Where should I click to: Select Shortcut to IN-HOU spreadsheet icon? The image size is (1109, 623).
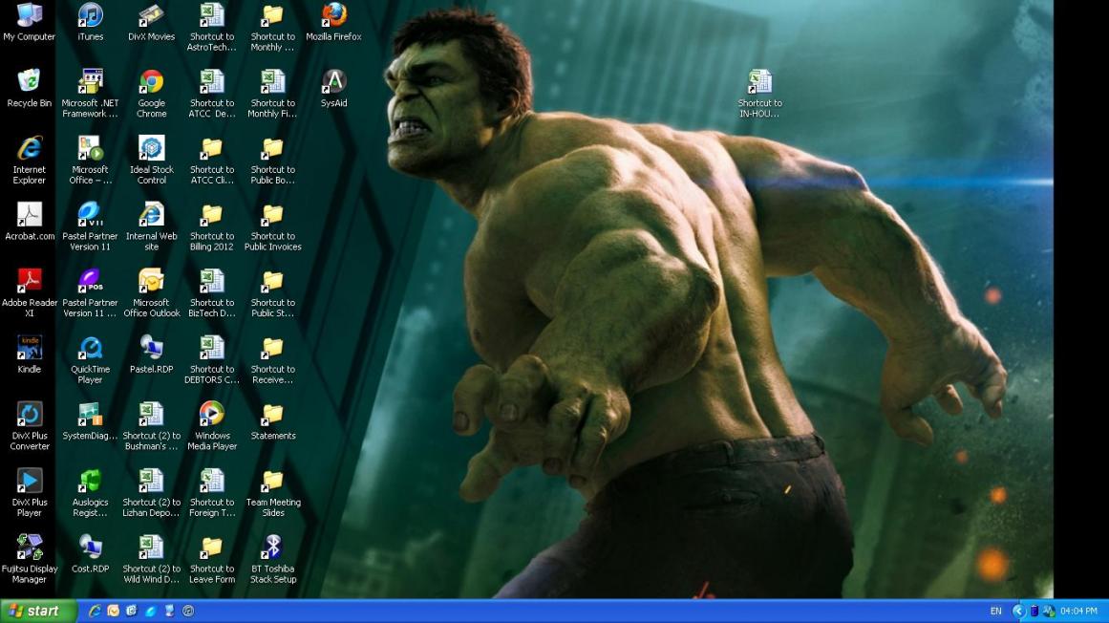[x=759, y=81]
